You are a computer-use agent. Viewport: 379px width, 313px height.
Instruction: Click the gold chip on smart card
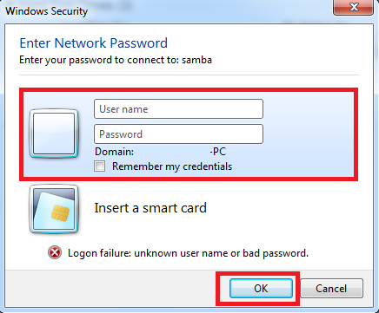click(x=60, y=213)
